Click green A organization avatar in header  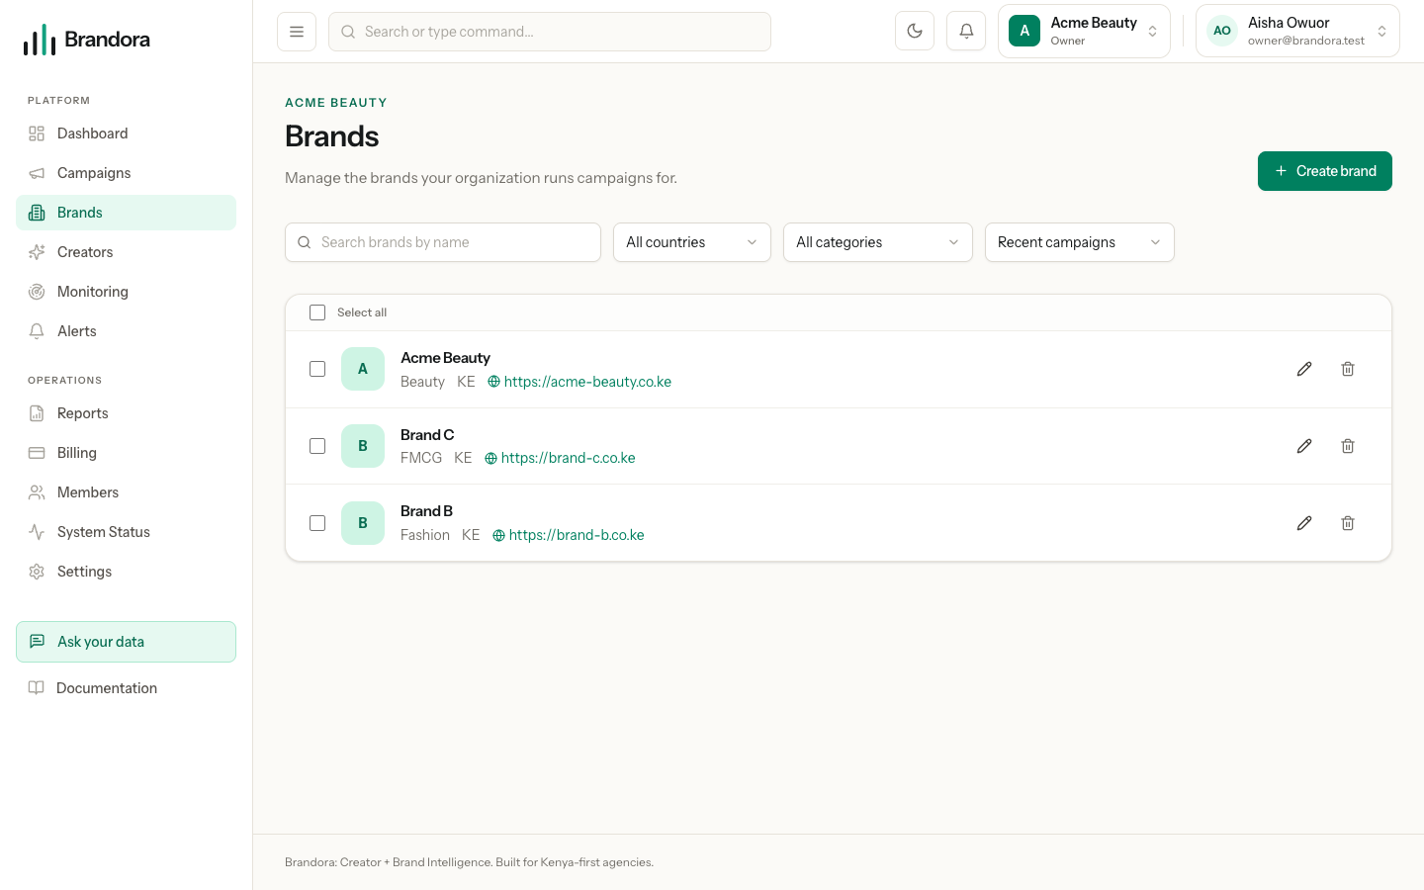1024,31
